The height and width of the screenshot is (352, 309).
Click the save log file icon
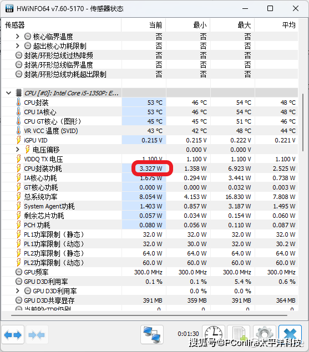coord(239,333)
